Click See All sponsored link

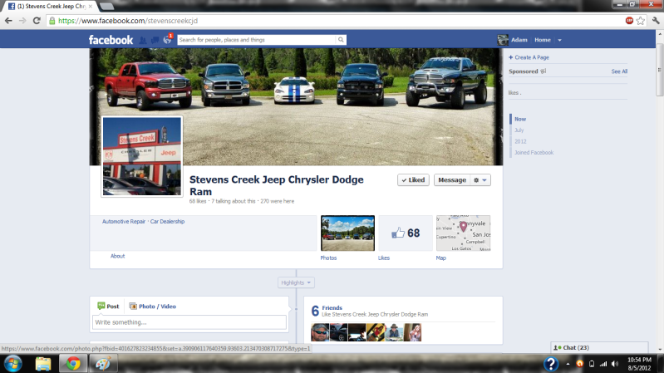(619, 71)
